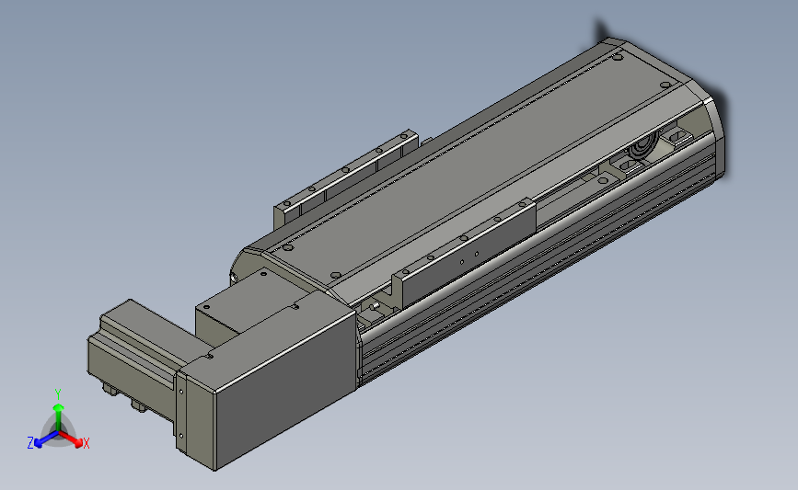Click the red X axis of the triad
The height and width of the screenshot is (490, 798).
click(x=71, y=439)
